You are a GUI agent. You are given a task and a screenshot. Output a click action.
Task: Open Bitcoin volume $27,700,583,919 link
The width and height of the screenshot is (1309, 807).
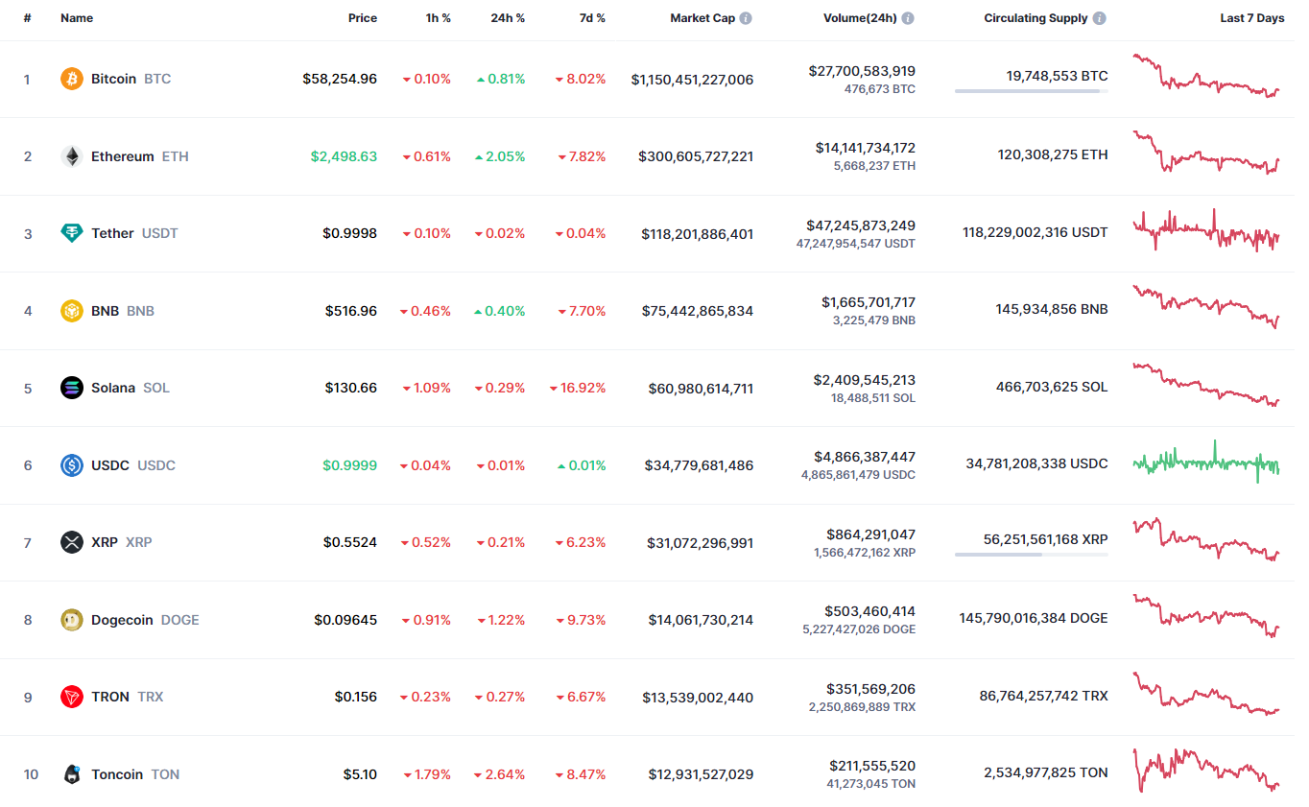click(862, 70)
